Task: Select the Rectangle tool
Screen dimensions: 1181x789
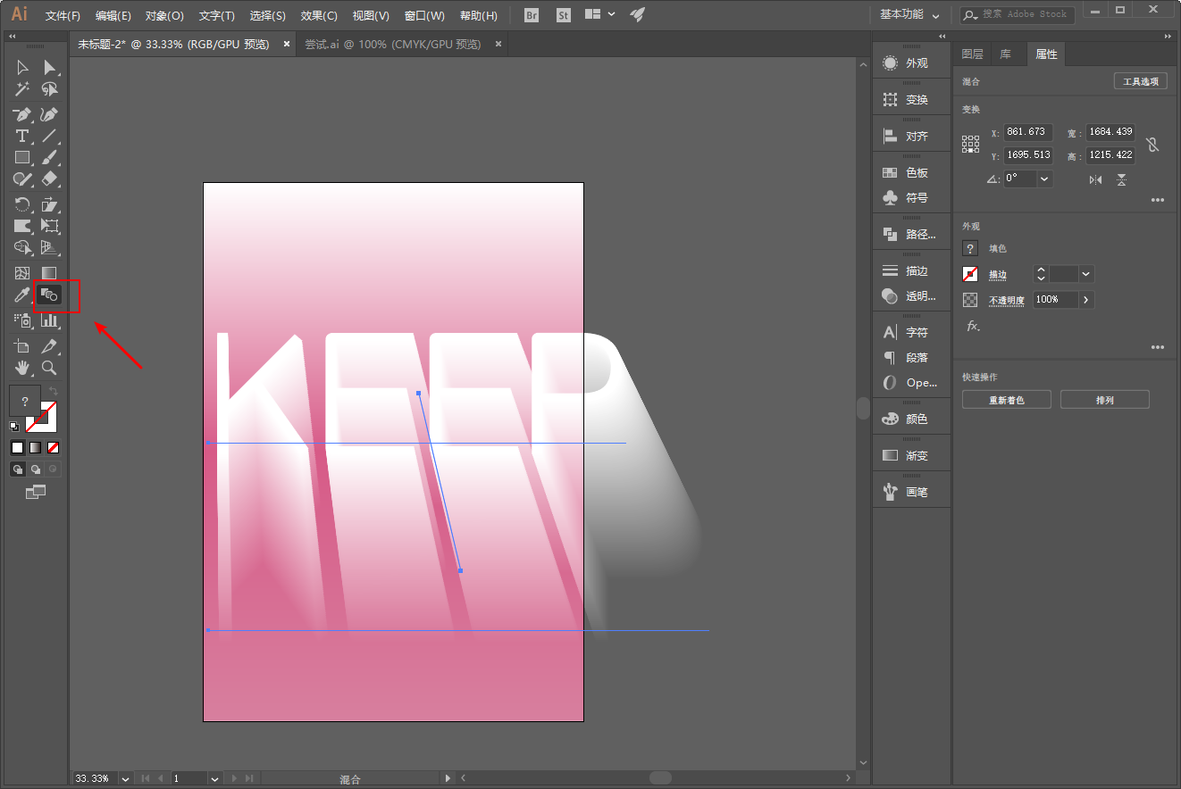Action: tap(22, 157)
